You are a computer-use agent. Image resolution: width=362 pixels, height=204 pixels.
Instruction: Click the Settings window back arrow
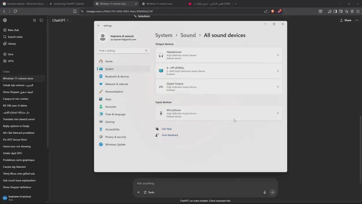pos(98,25)
